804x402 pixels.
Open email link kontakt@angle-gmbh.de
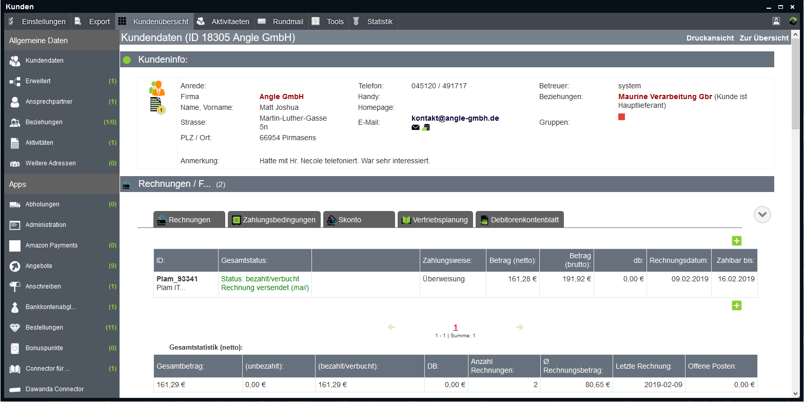pos(455,118)
